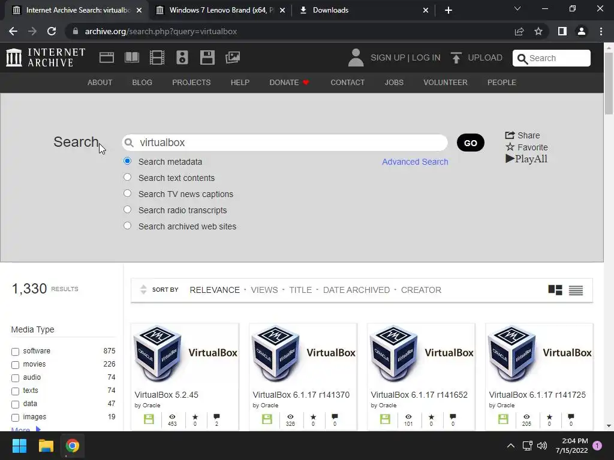Click the PlayAll link
614x460 pixels.
click(x=526, y=159)
